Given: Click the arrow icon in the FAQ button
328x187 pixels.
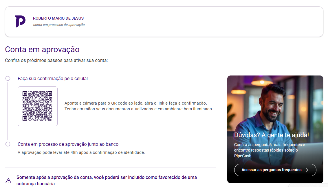Looking at the screenshot, I should point(306,170).
